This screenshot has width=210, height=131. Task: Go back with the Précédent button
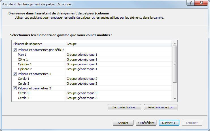[146, 123]
